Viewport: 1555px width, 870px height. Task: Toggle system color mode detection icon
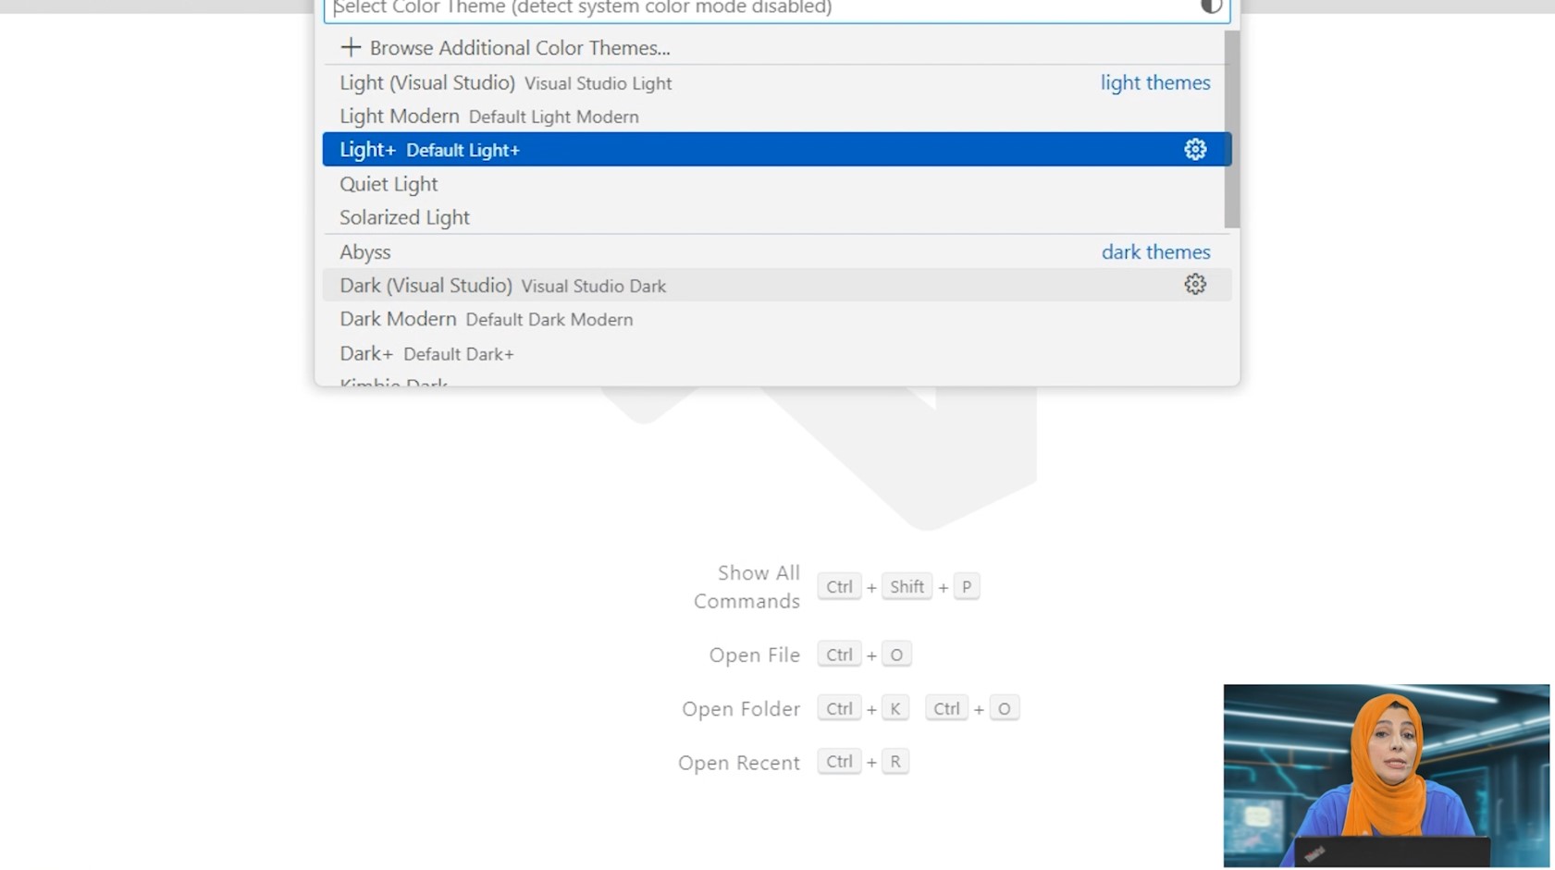tap(1211, 7)
